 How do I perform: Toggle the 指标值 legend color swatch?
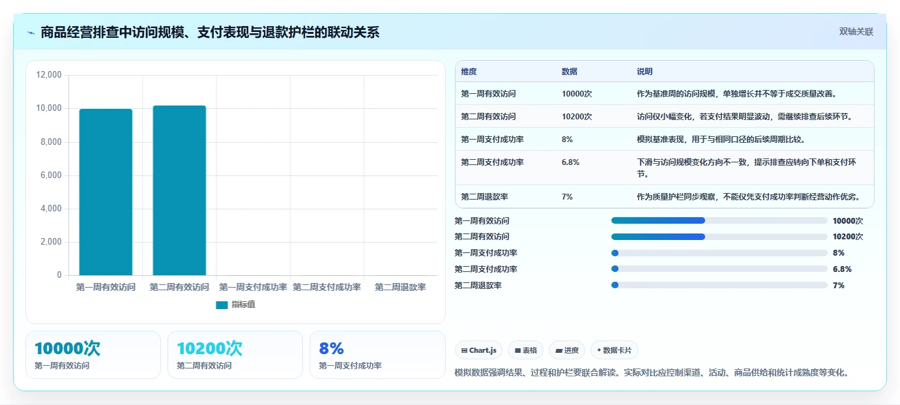click(x=222, y=305)
